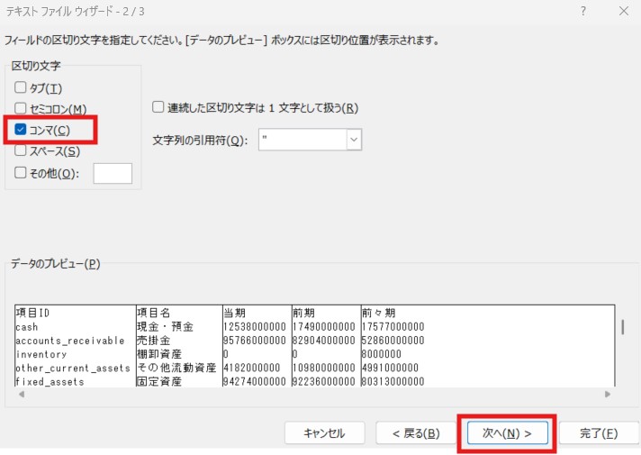
Task: Select the 項目名 column header in preview
Action: click(153, 313)
